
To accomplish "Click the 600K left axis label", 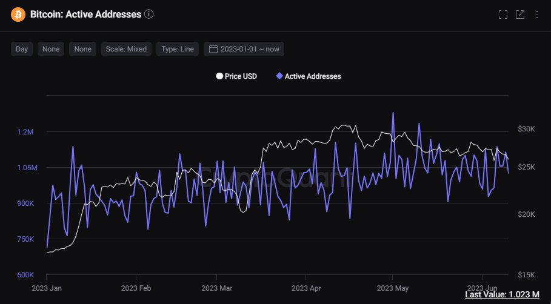I will pos(25,275).
